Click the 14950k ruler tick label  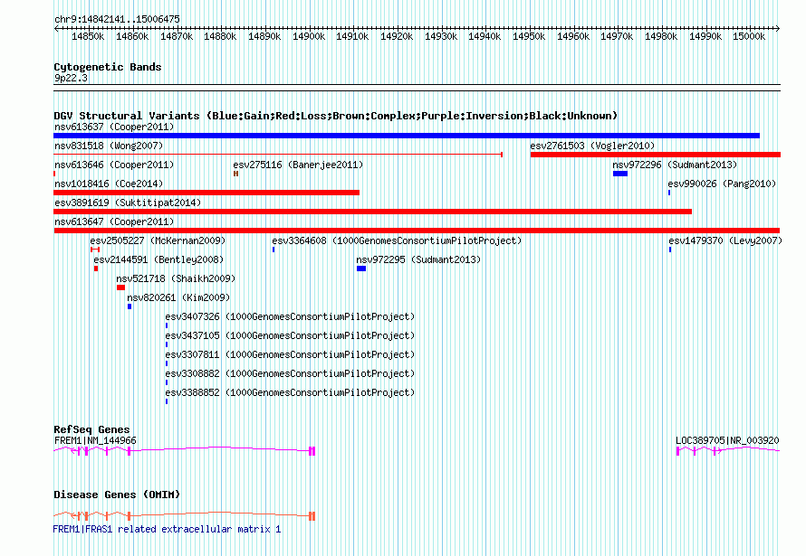coord(528,36)
